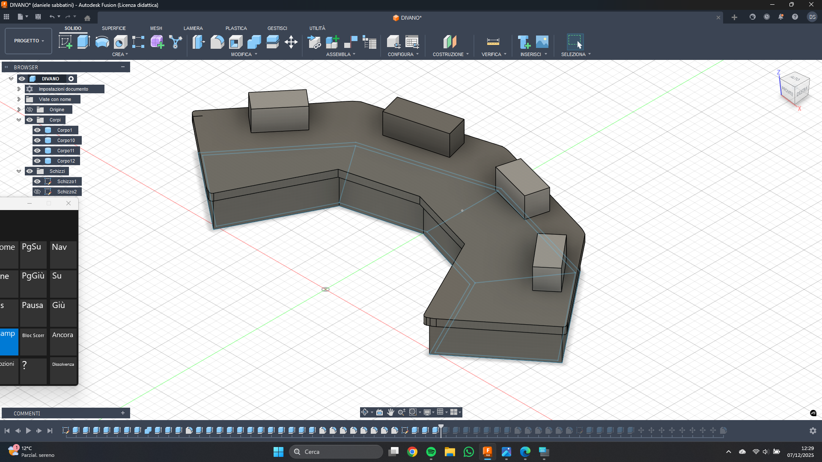
Task: Collapse the Corpi folder in browser
Action: (19, 120)
